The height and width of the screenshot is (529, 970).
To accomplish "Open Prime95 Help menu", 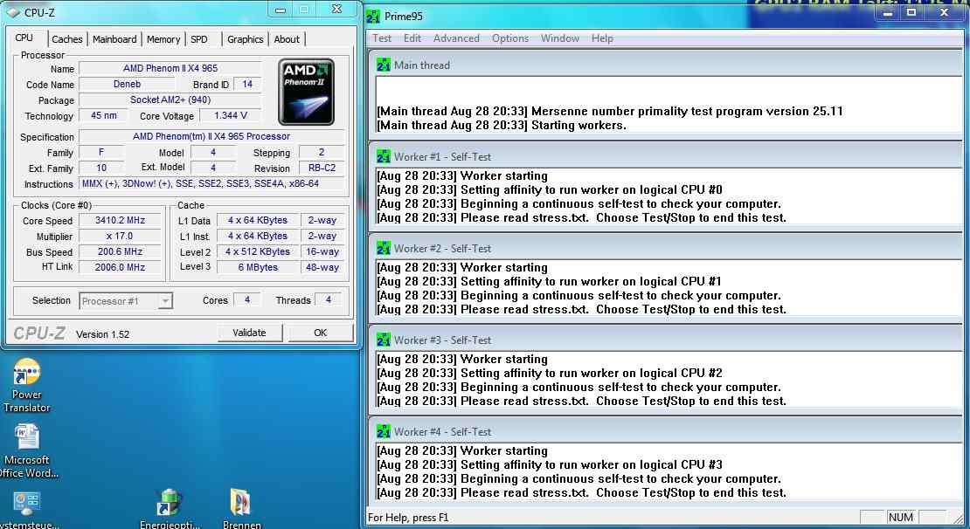I will [602, 38].
